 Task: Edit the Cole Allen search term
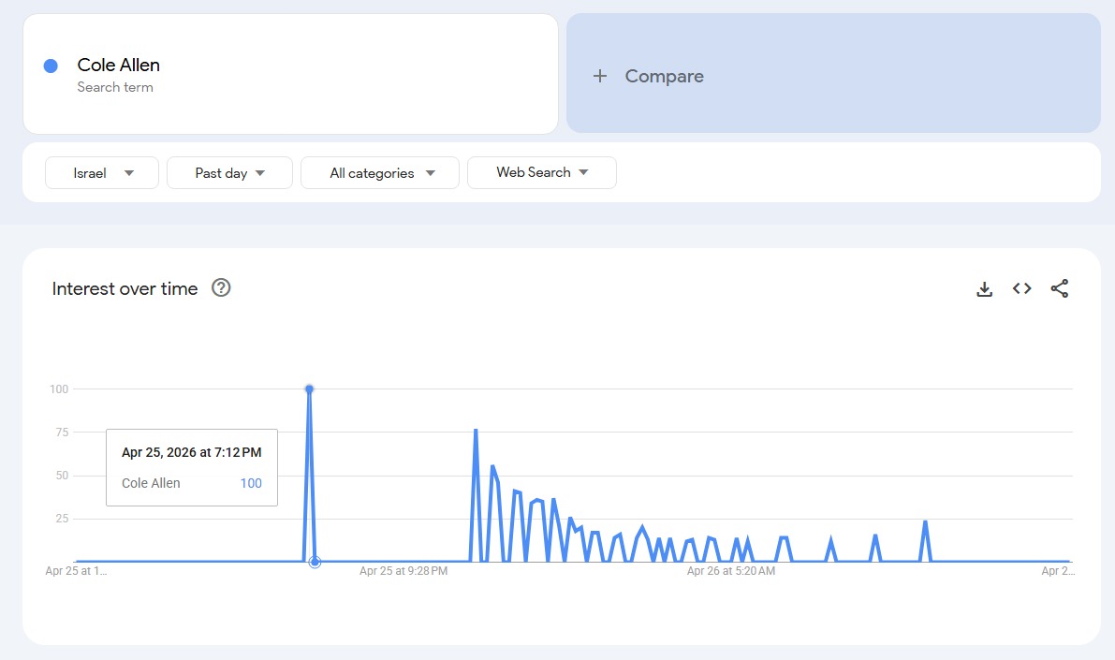pos(118,65)
